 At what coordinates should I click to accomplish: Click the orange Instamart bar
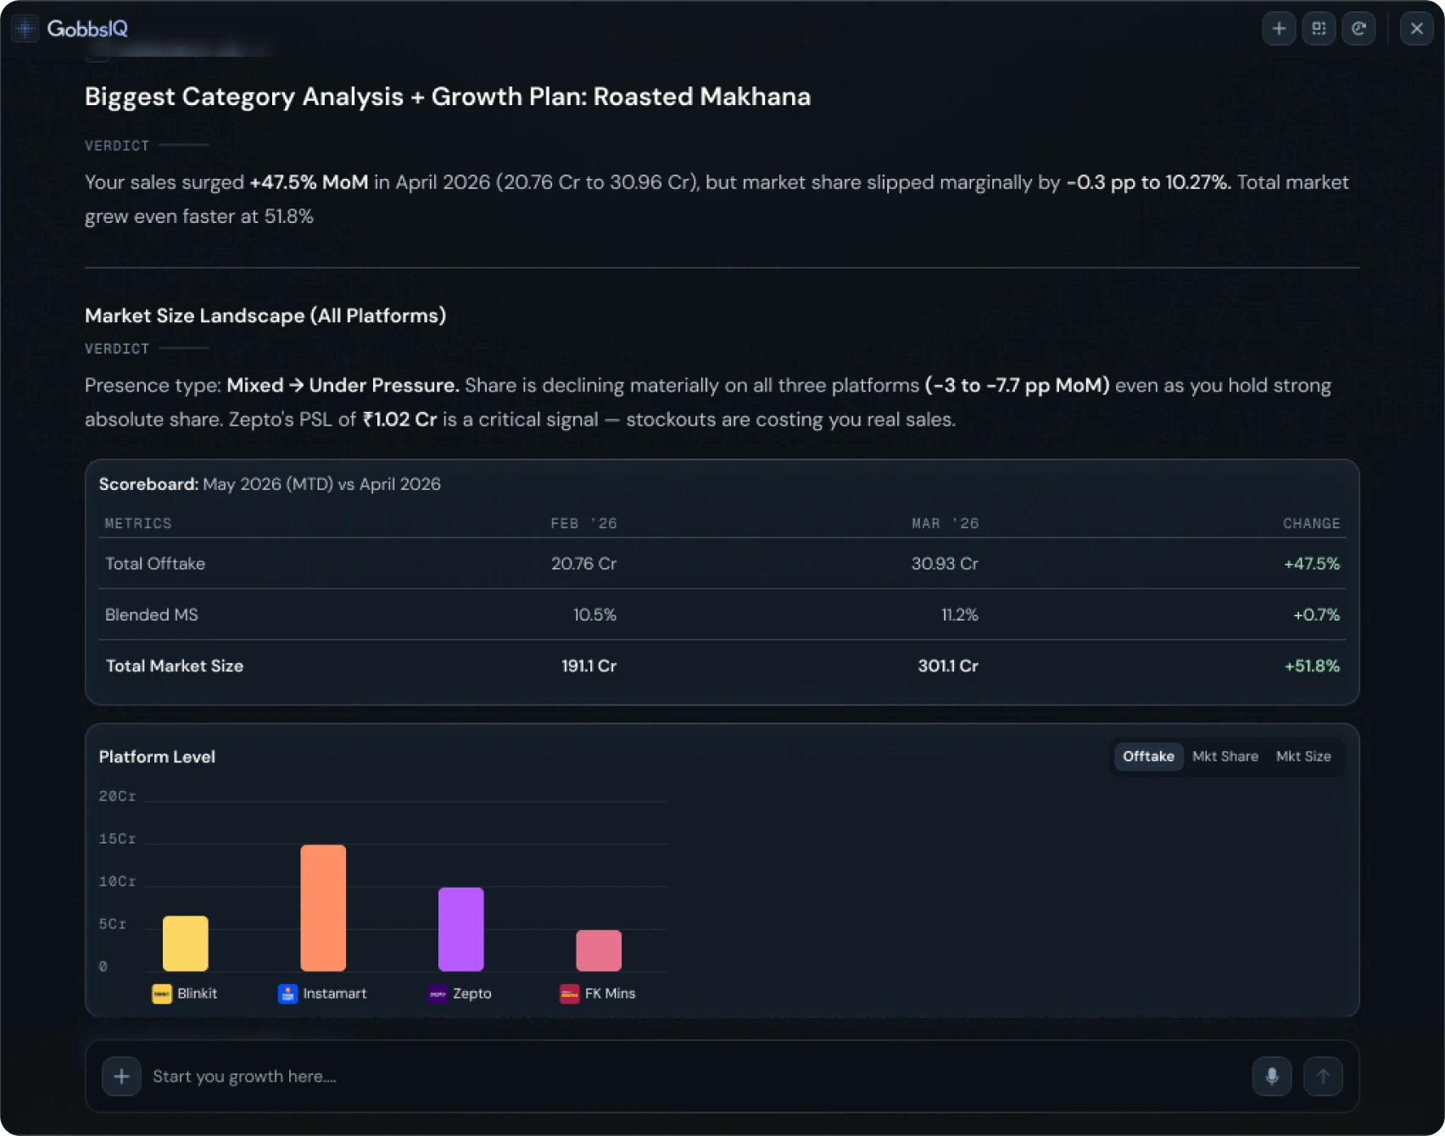(x=323, y=908)
